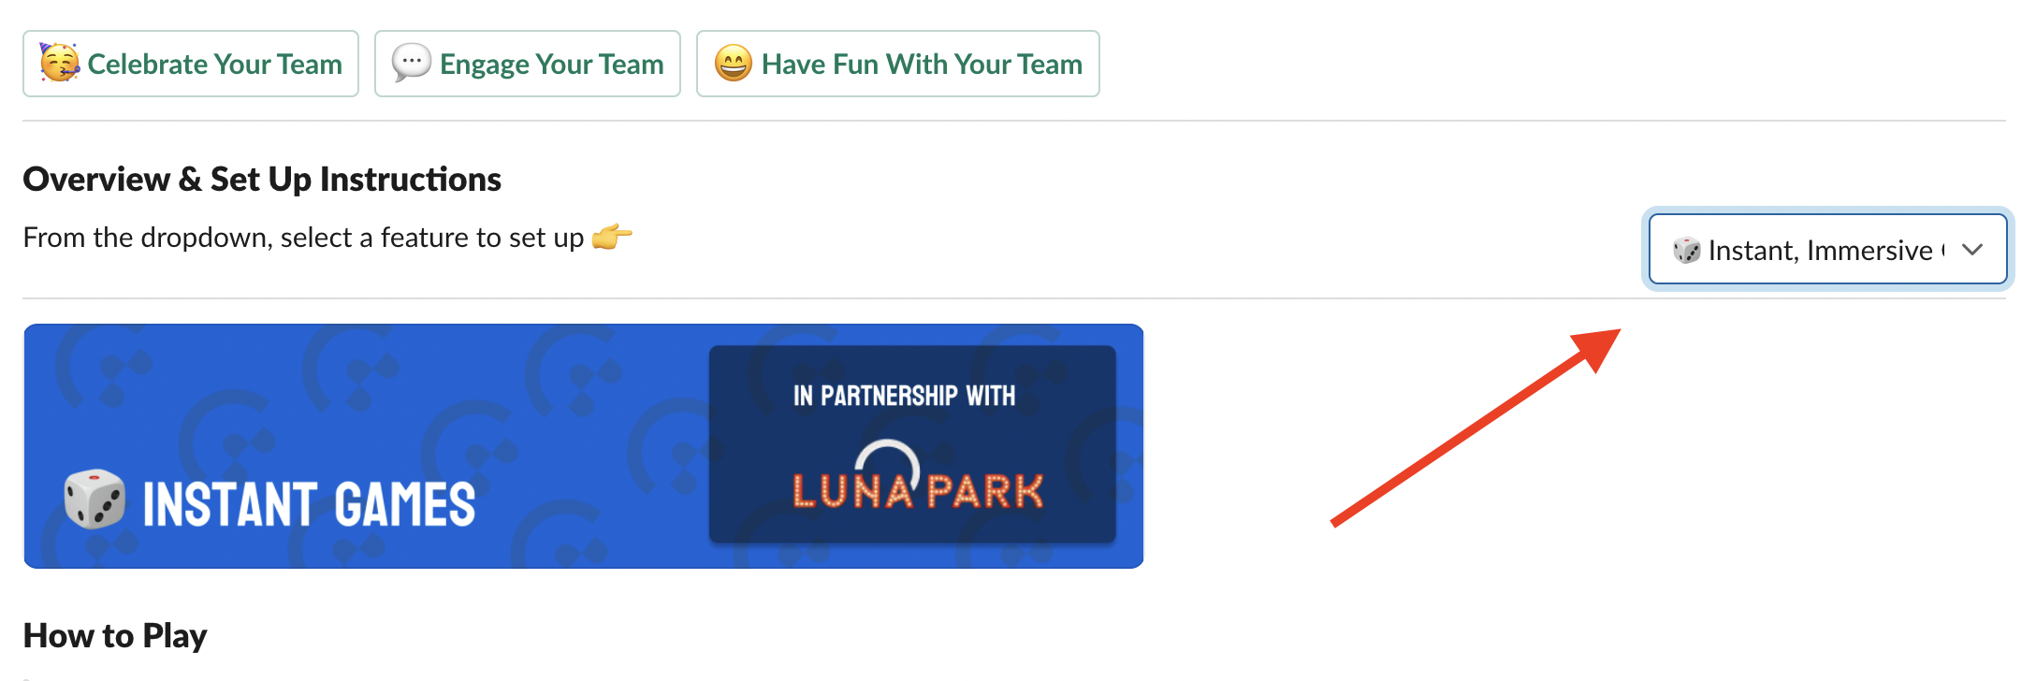Open the Instant, Immersive dropdown

1827,249
